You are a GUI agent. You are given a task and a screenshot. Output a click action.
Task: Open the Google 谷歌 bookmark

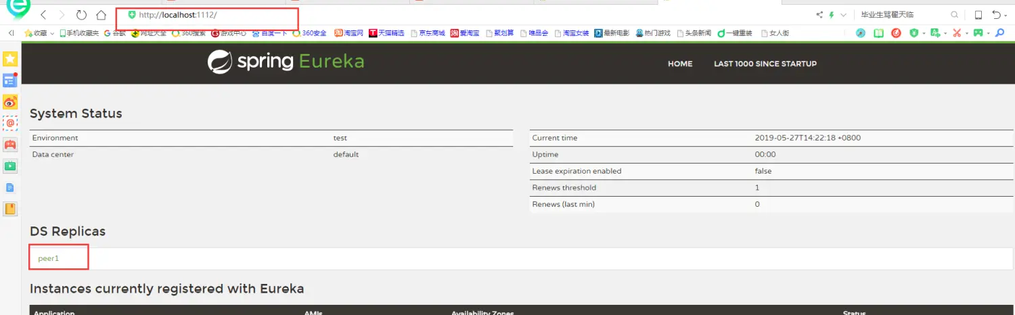[x=115, y=32]
